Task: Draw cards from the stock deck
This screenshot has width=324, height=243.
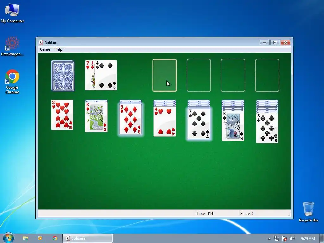Action: [63, 76]
